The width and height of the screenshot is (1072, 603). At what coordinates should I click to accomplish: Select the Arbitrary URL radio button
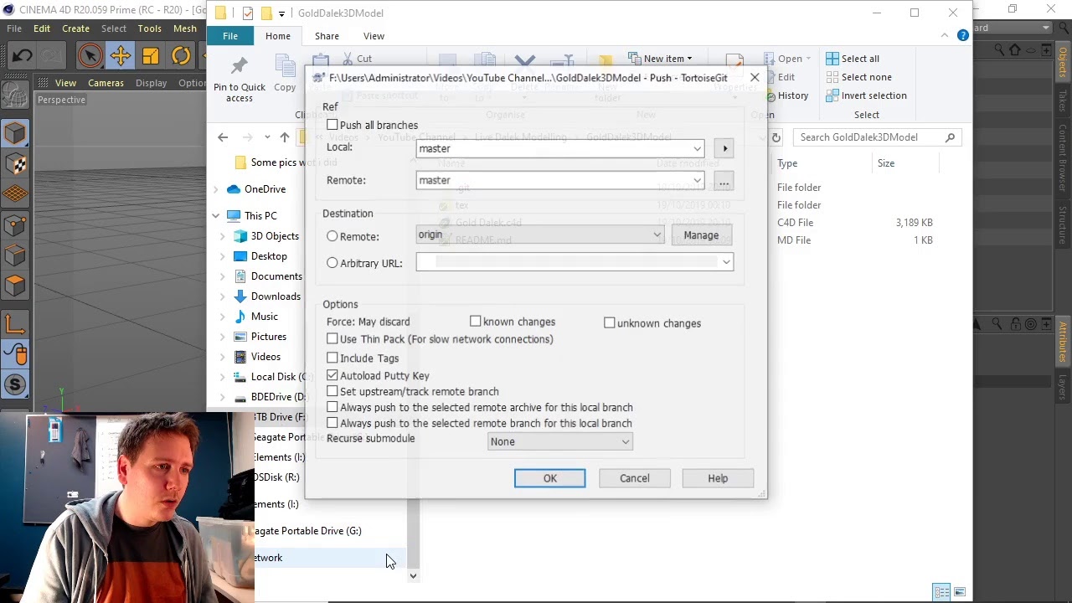332,263
